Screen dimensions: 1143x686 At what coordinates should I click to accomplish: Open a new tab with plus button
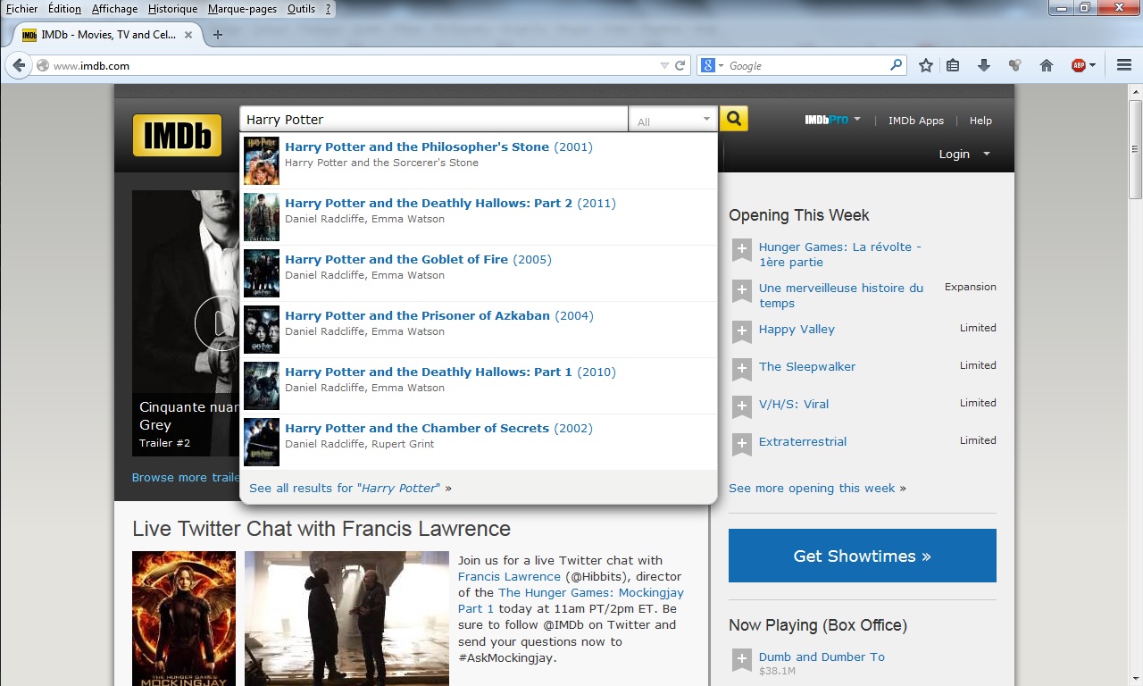point(218,35)
